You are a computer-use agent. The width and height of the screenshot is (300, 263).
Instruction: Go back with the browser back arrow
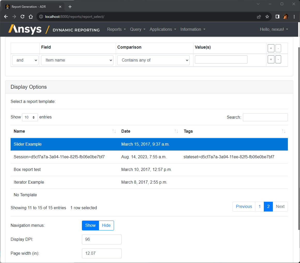coord(6,17)
